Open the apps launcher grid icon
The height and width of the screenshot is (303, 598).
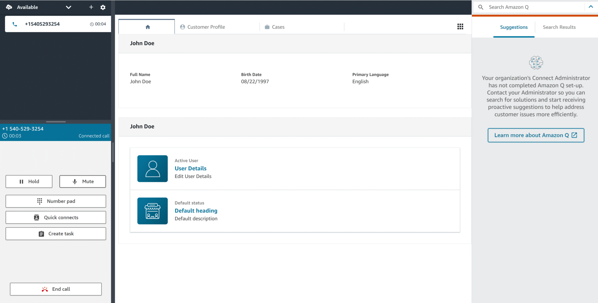click(x=460, y=26)
